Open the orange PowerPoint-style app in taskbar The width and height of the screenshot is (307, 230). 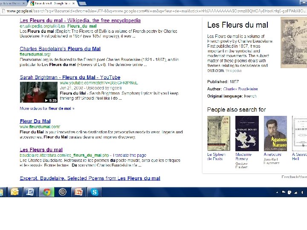pyautogui.click(x=78, y=192)
